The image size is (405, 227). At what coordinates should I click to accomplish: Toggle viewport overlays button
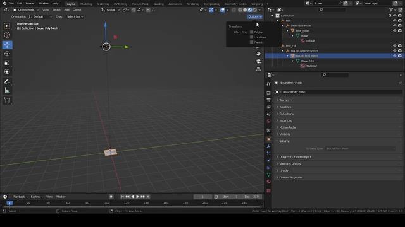[x=222, y=10]
